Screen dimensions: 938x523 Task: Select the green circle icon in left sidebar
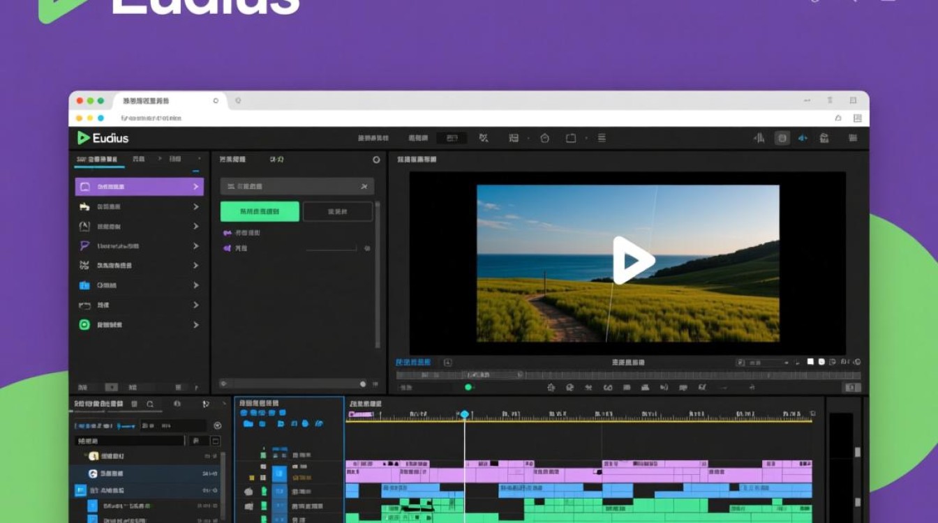coord(84,325)
